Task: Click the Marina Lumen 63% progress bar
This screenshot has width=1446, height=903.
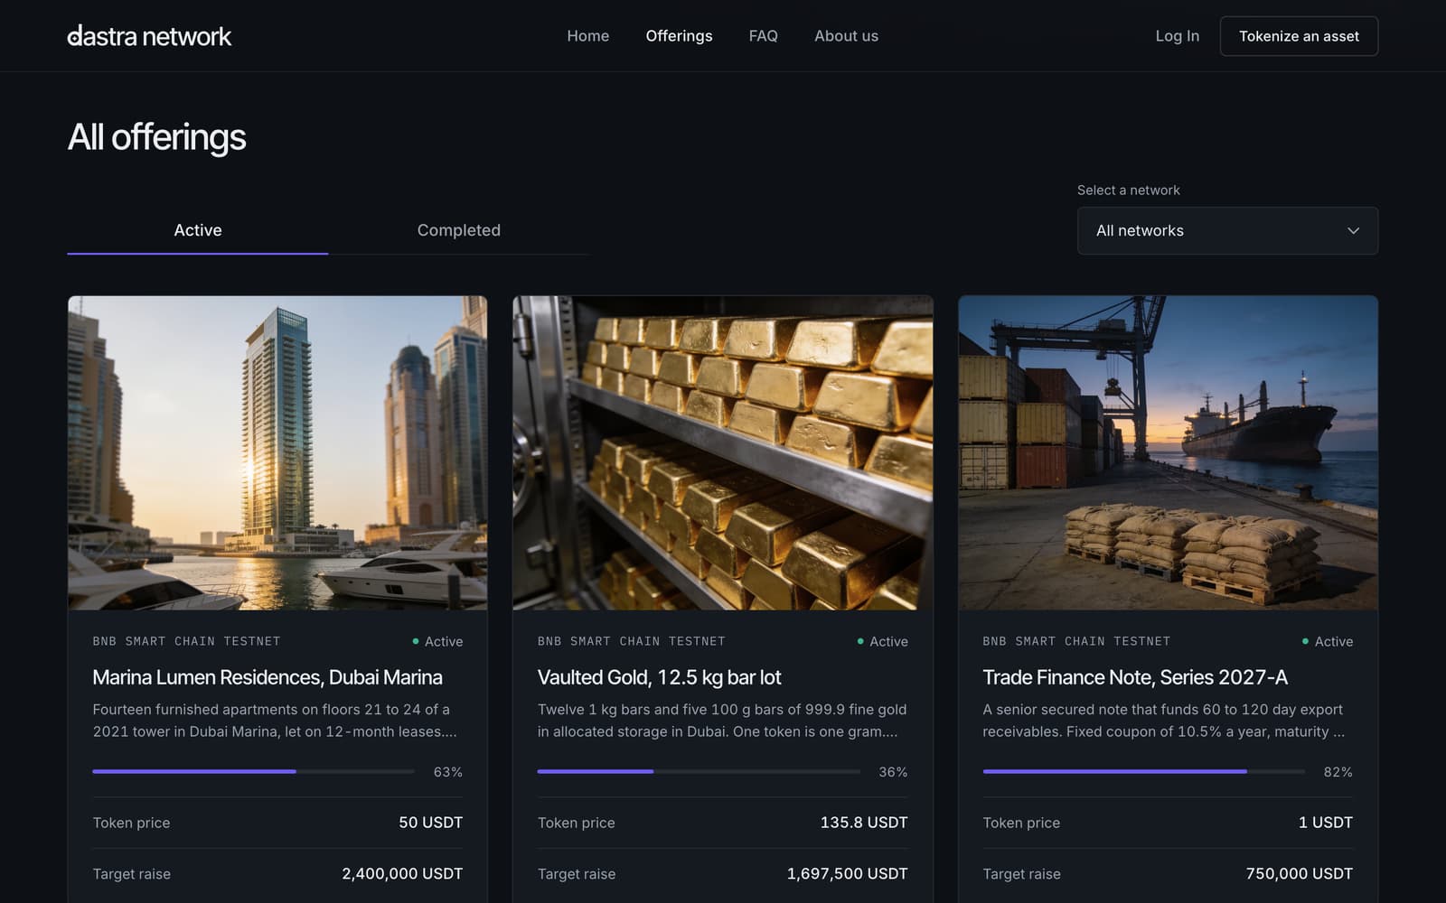Action: coord(253,771)
